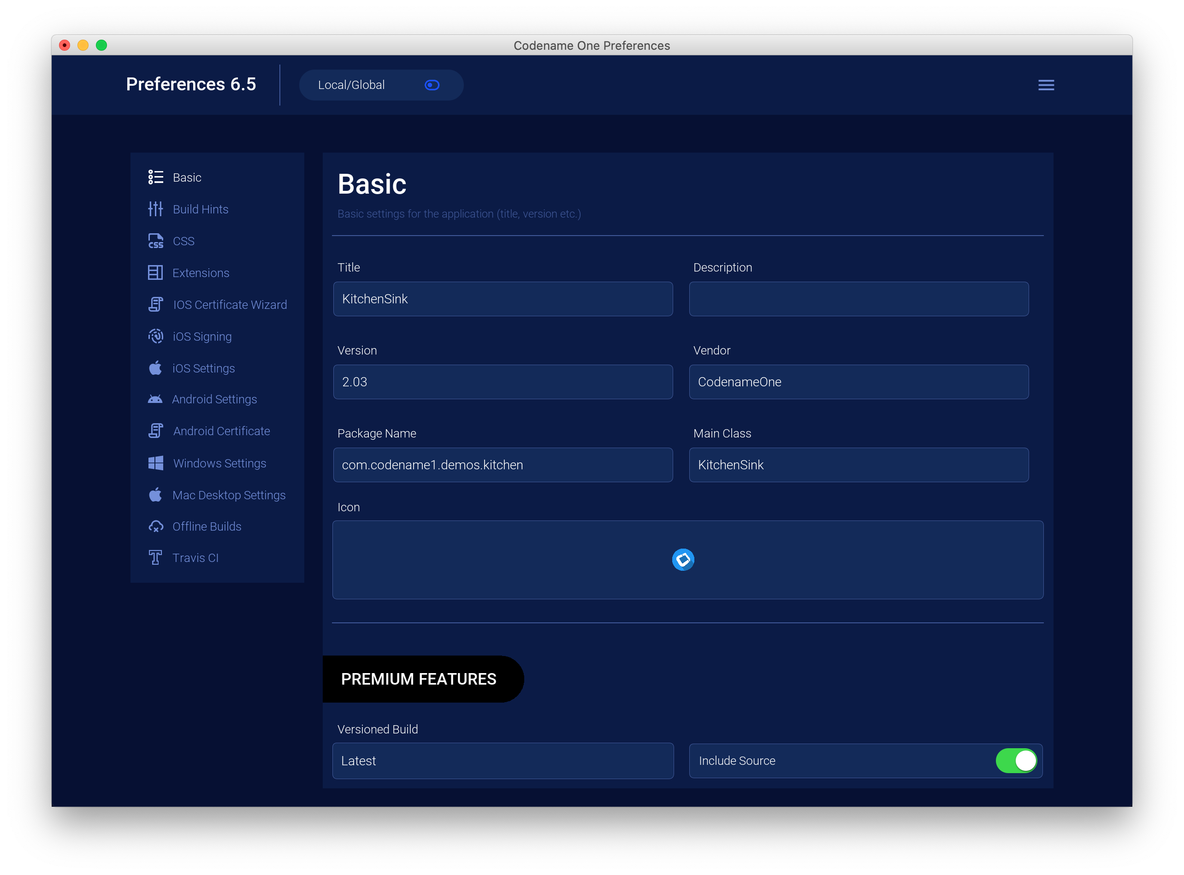The width and height of the screenshot is (1184, 875).
Task: Select the CSS settings section
Action: click(x=182, y=241)
